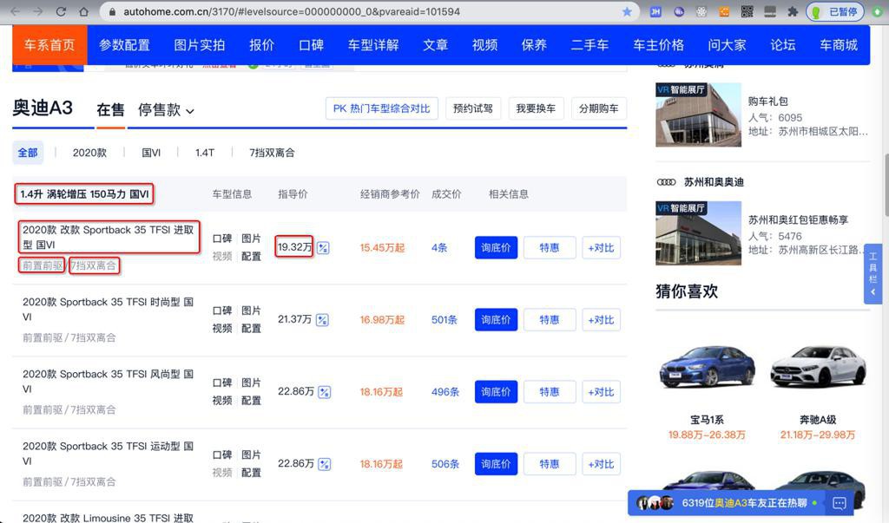
Task: Open loan calculator icon beside 21.37万
Action: pos(322,319)
